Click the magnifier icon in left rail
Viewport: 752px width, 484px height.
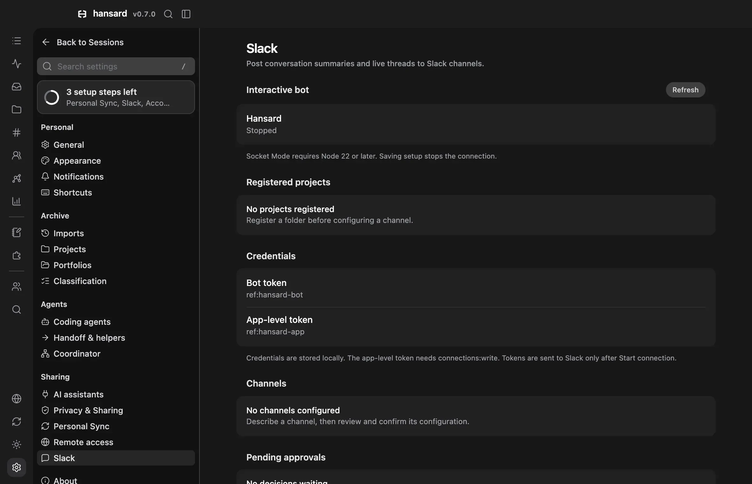17,310
